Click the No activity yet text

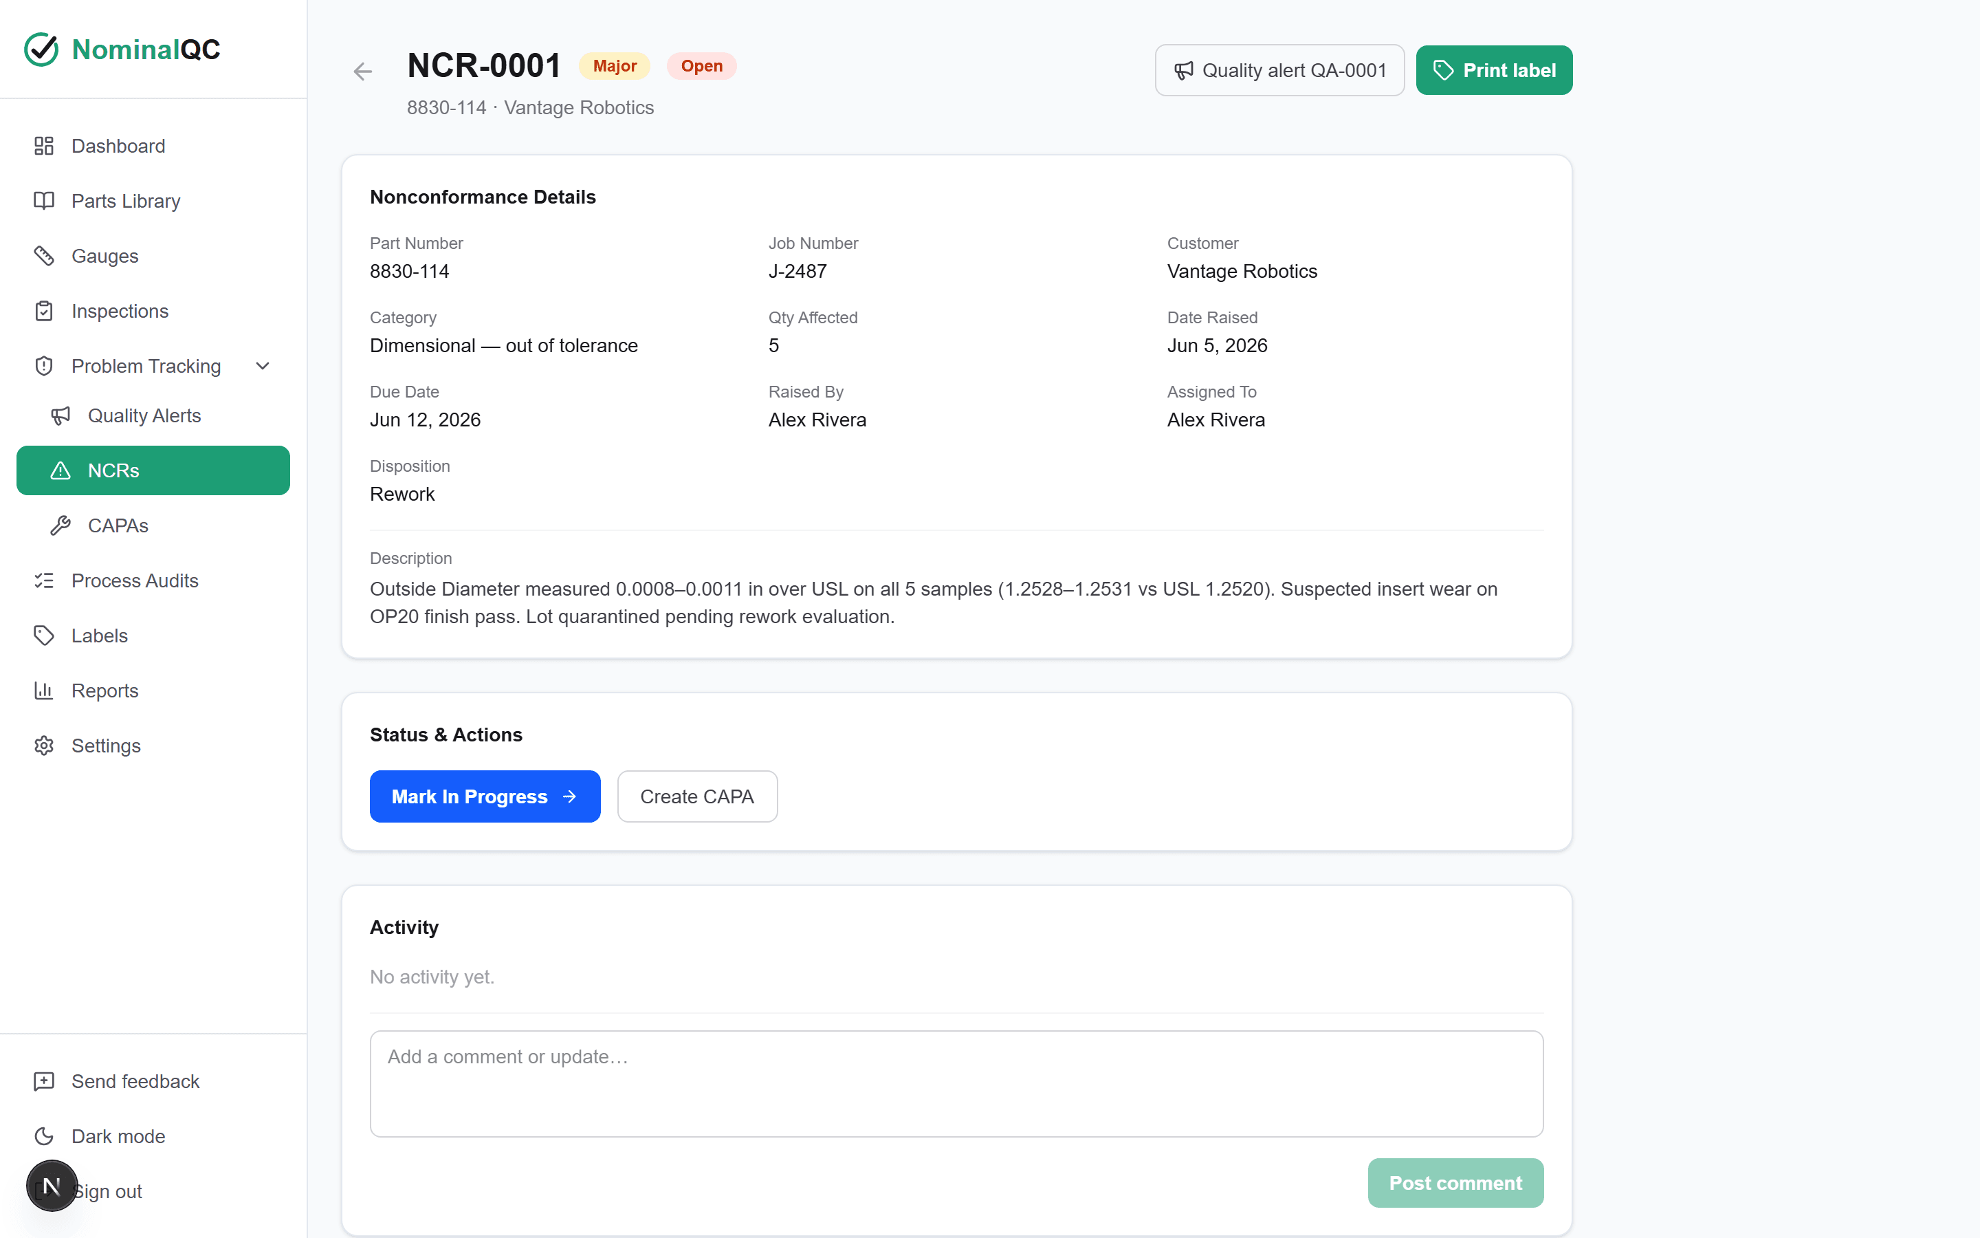pyautogui.click(x=432, y=977)
